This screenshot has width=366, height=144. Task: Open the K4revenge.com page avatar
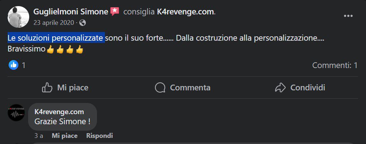pos(16,113)
